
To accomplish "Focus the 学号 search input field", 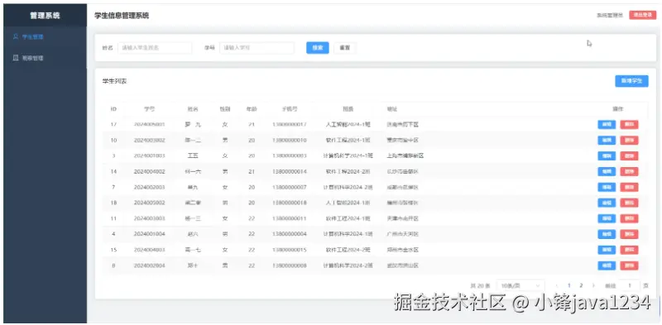I will [257, 48].
